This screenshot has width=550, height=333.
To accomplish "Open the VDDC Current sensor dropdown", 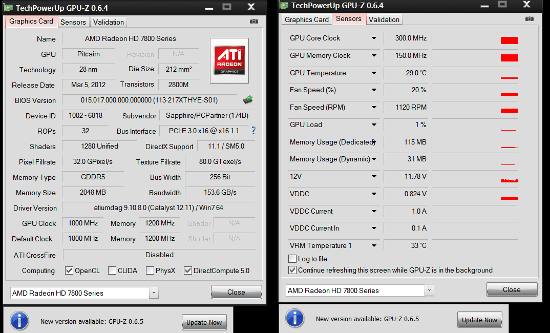I will [x=374, y=211].
